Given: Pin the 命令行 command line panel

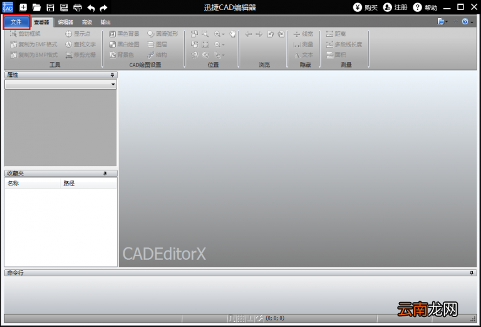Looking at the screenshot, I should (x=472, y=273).
